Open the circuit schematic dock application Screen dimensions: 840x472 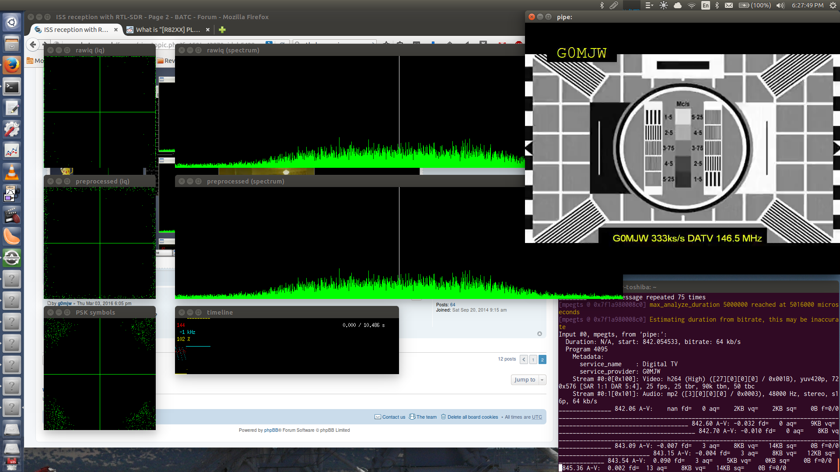pos(12,194)
